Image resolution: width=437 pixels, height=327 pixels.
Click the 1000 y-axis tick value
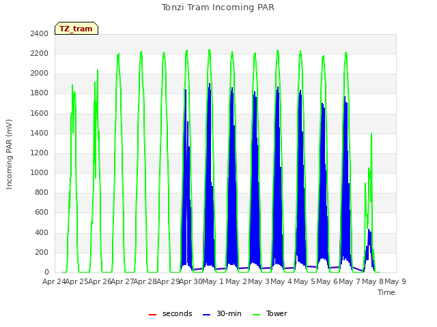coord(40,172)
